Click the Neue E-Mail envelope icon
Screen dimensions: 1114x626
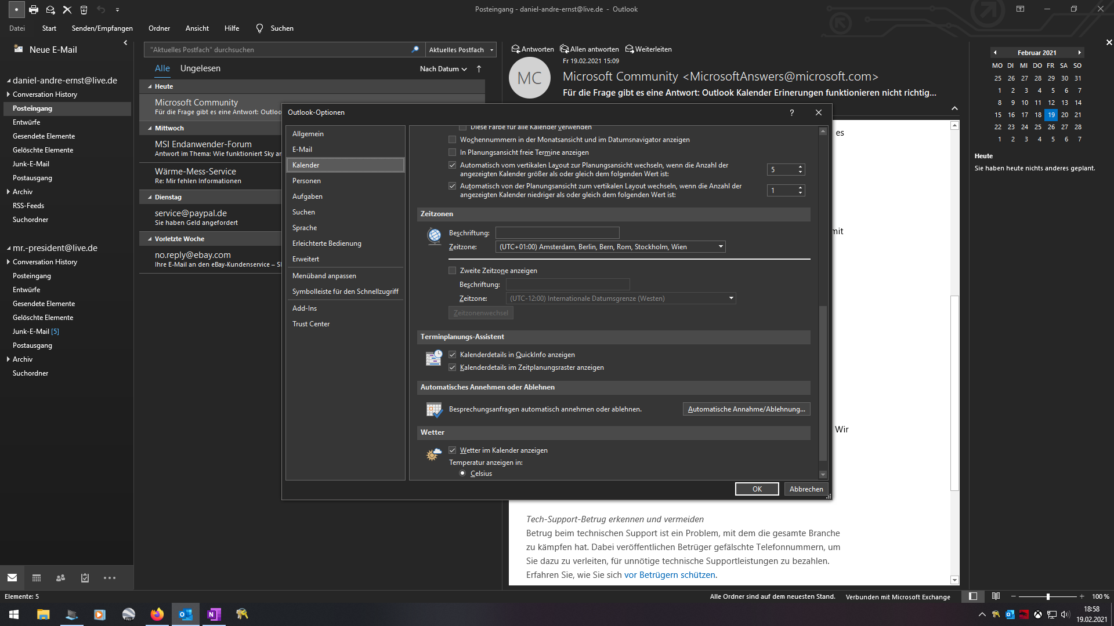(19, 49)
